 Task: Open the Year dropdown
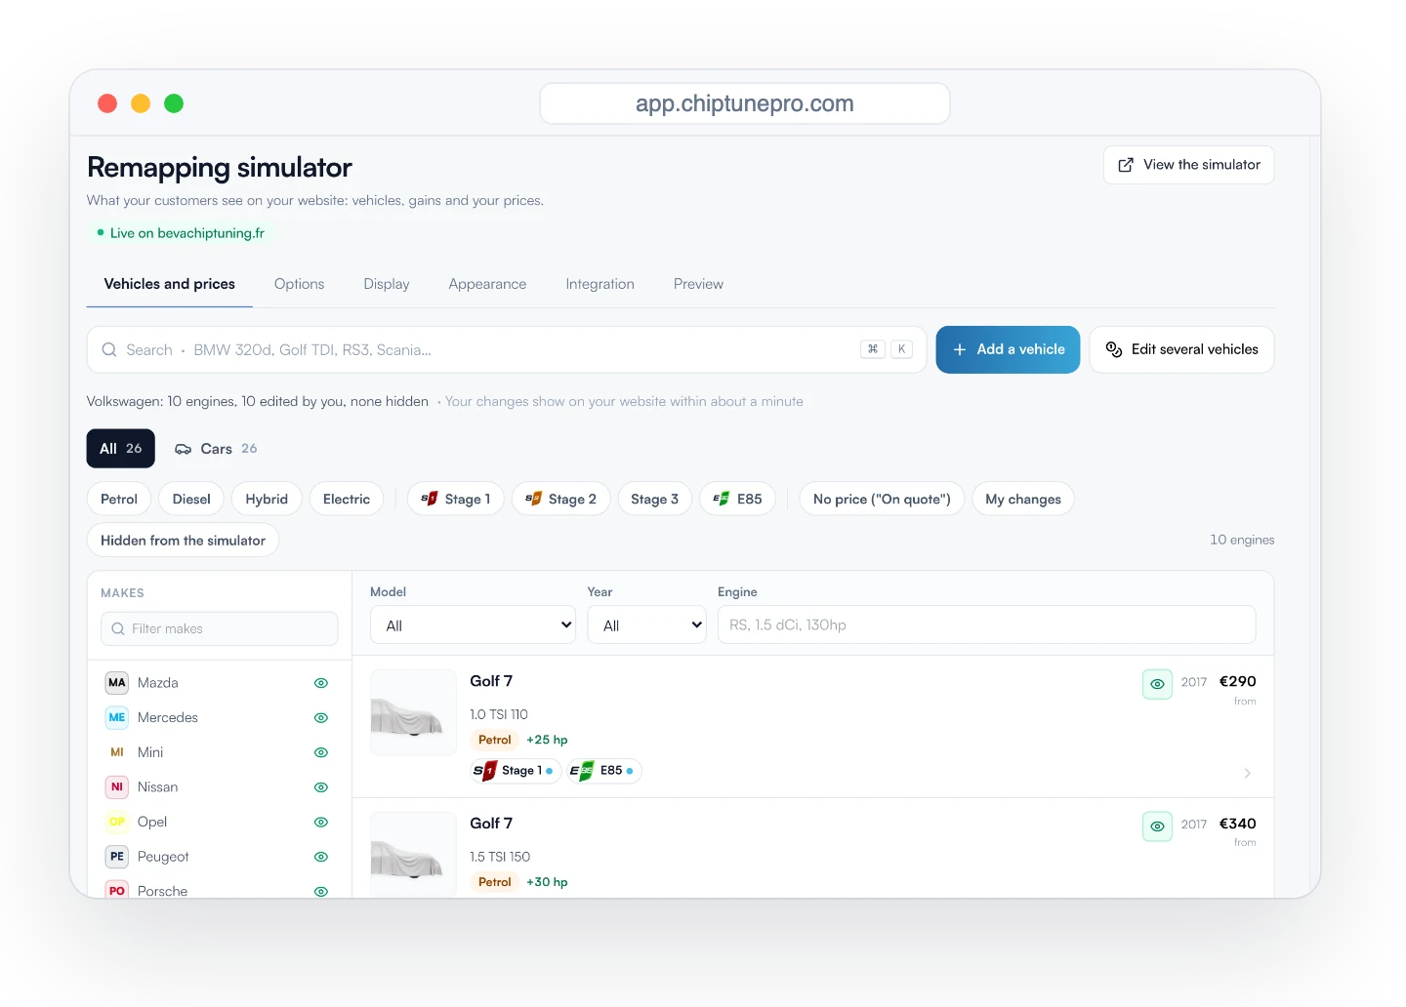click(x=646, y=624)
